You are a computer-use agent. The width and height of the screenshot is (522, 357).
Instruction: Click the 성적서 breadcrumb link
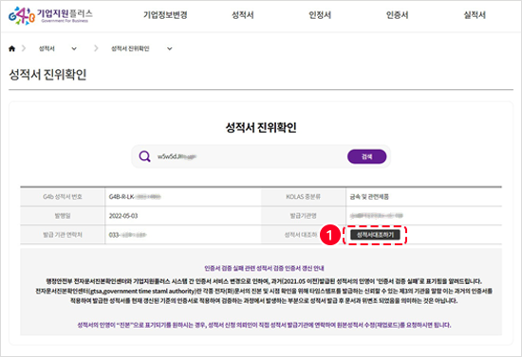47,49
